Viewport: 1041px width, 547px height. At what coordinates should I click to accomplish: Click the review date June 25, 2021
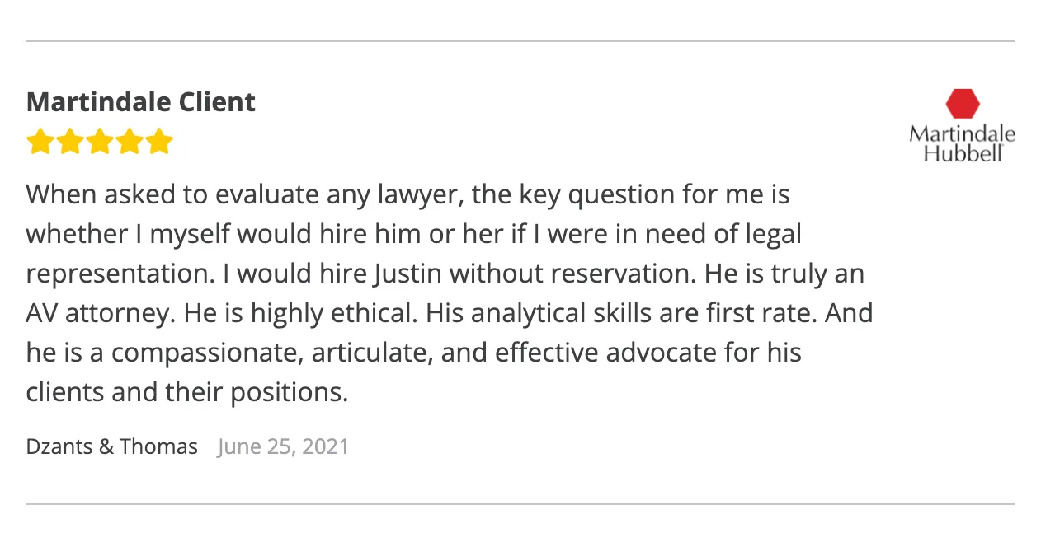283,446
